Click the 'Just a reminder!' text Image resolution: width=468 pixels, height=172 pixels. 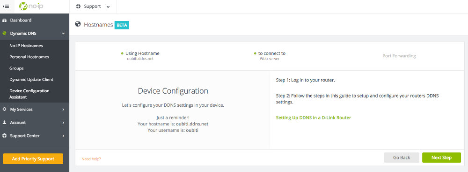pos(173,117)
